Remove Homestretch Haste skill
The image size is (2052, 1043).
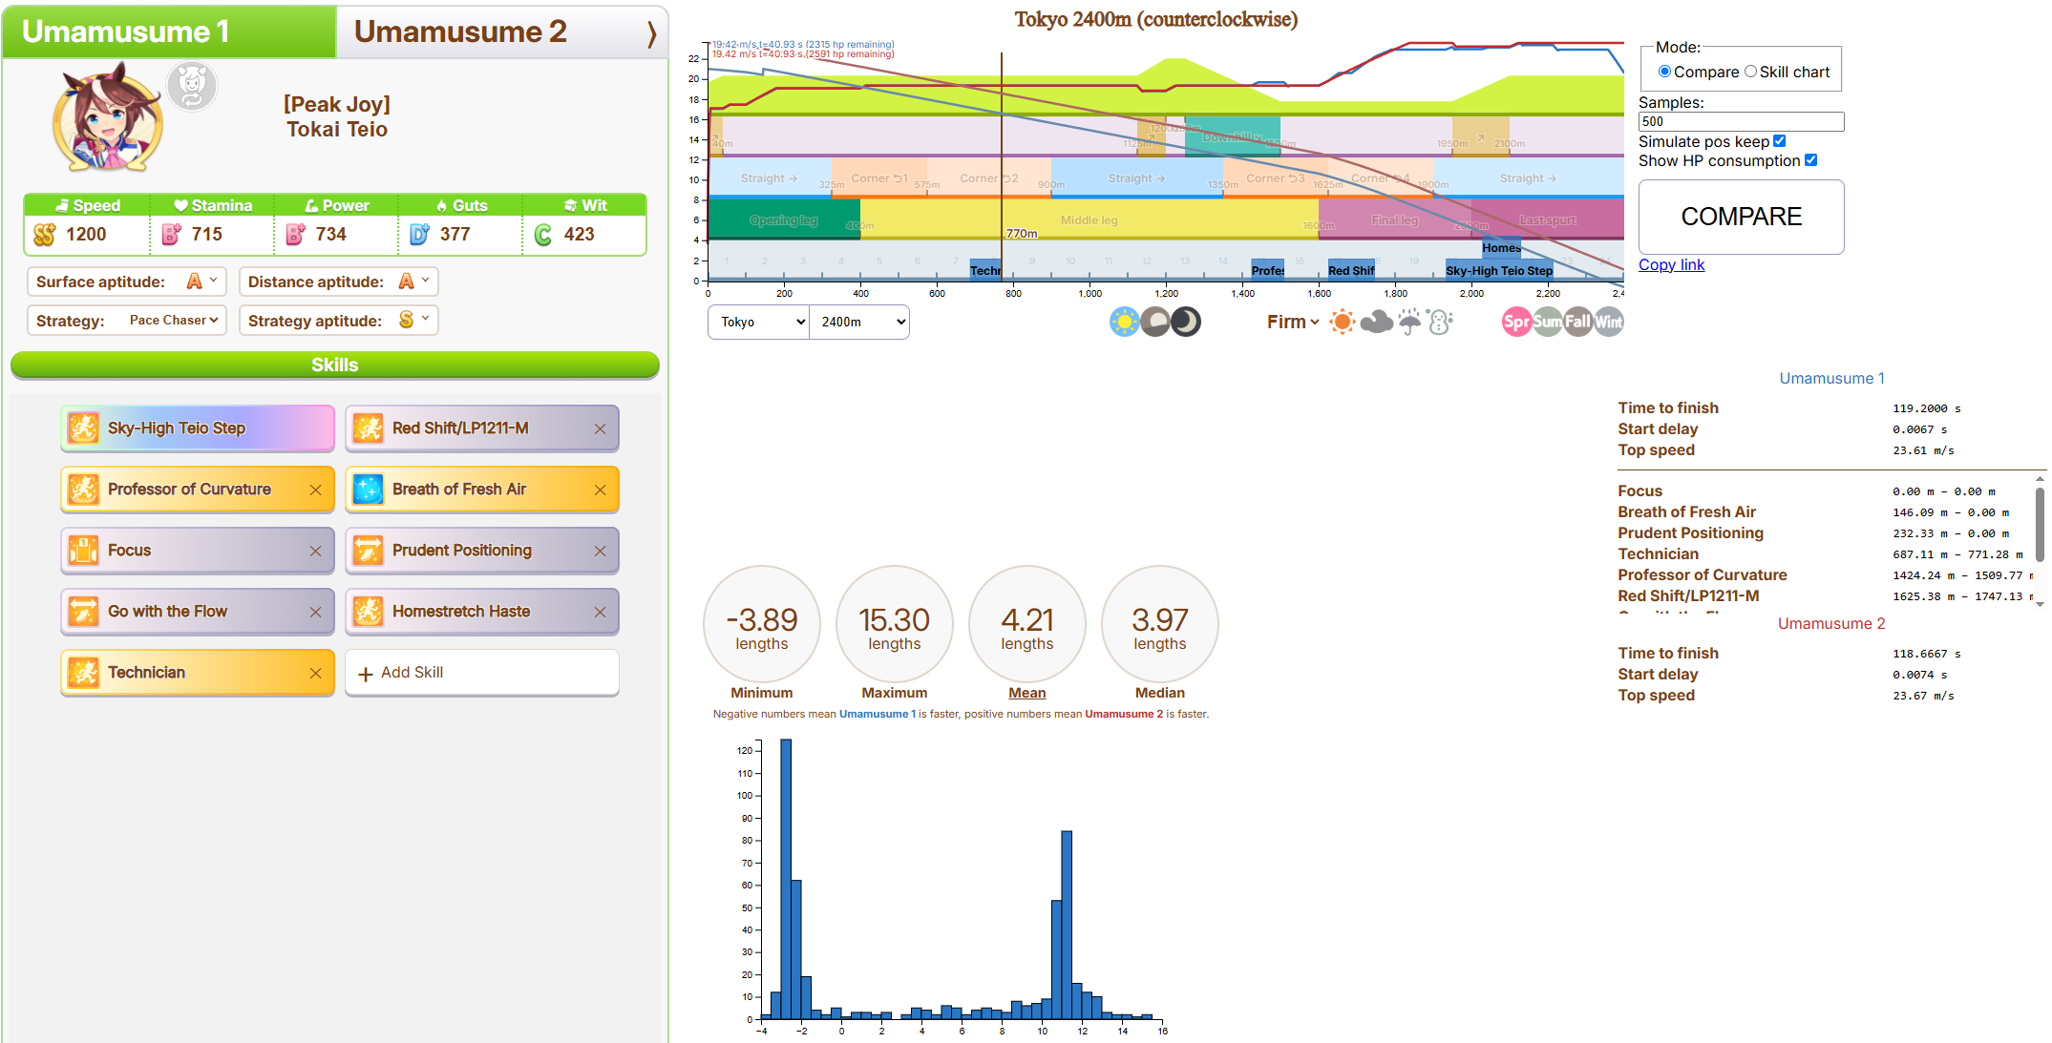point(600,613)
